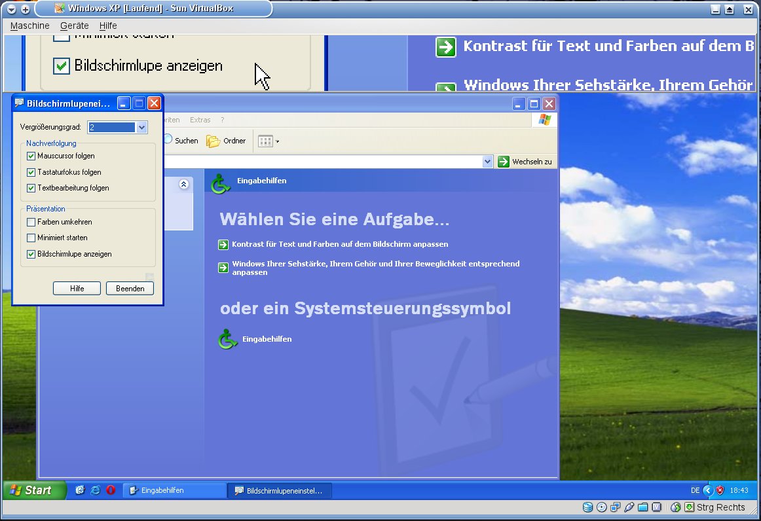Click into the Vergrößerungsgrad value field
Viewport: 761px width, 521px height.
pyautogui.click(x=111, y=127)
